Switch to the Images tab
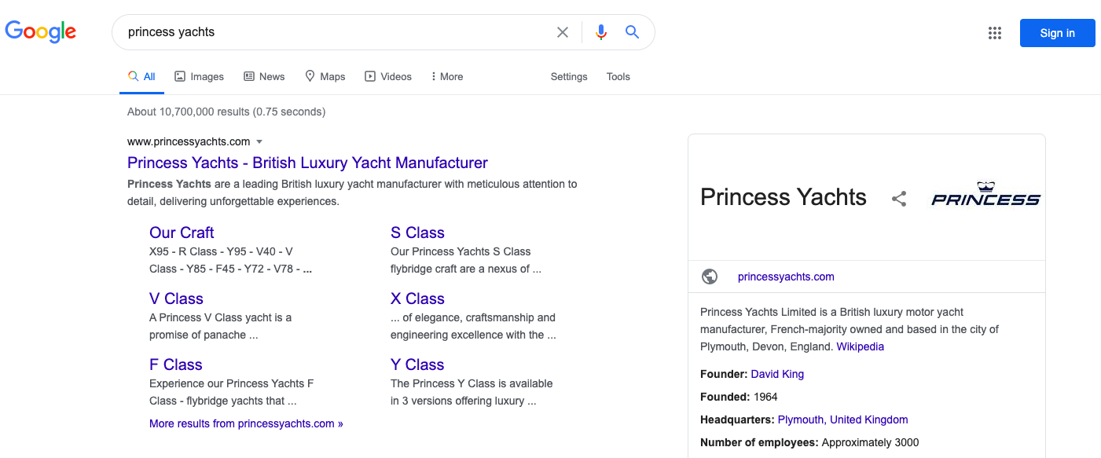1101x458 pixels. coord(199,77)
